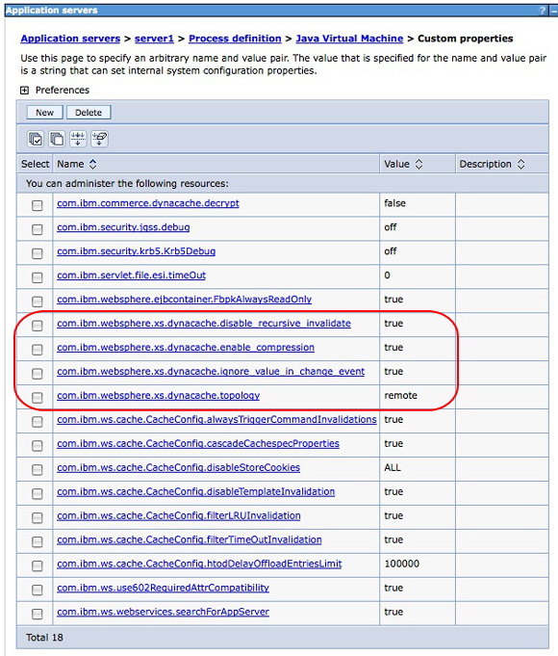Screen dimensions: 558x656
Task: Open the htodDelayOffloadEntriesLimit property link
Action: pos(199,564)
